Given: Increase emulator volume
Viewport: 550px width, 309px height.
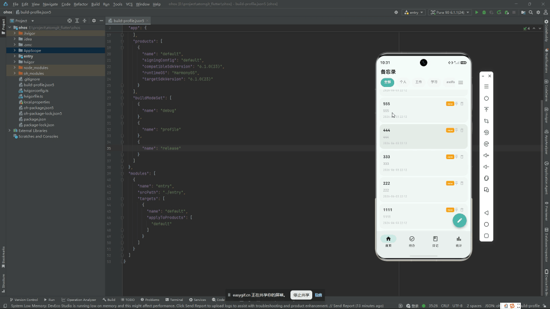Looking at the screenshot, I should pyautogui.click(x=486, y=156).
